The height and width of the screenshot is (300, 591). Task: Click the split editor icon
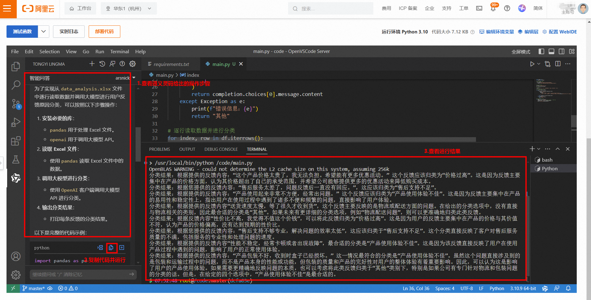(x=558, y=64)
